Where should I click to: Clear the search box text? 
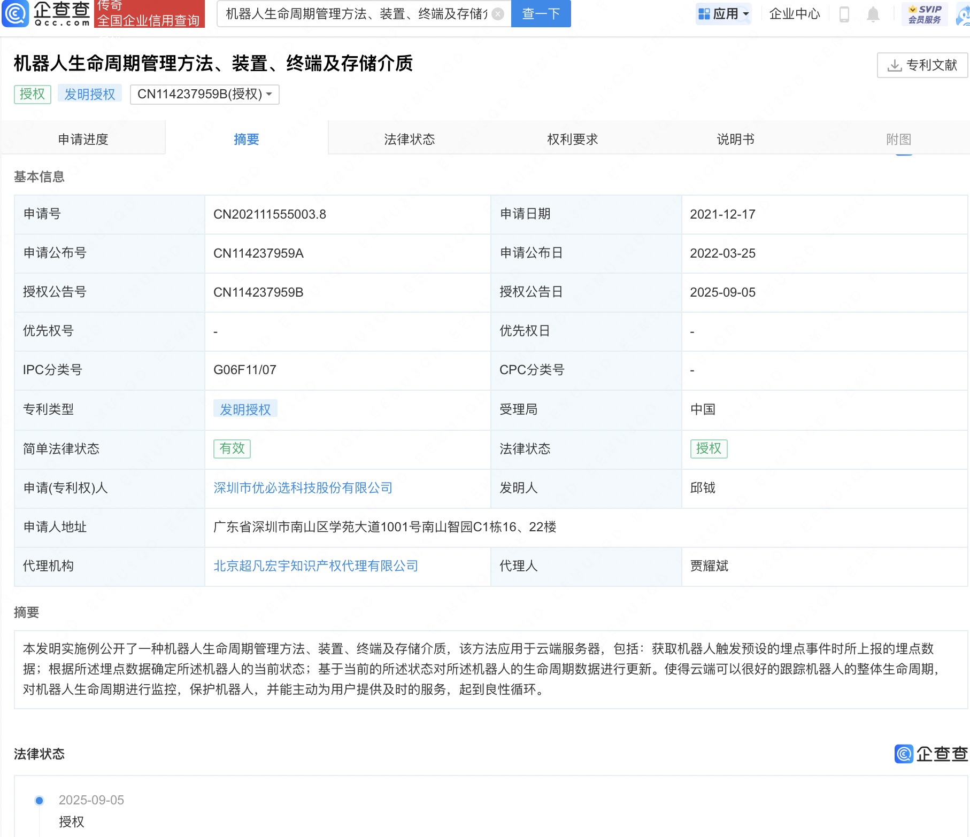(498, 14)
